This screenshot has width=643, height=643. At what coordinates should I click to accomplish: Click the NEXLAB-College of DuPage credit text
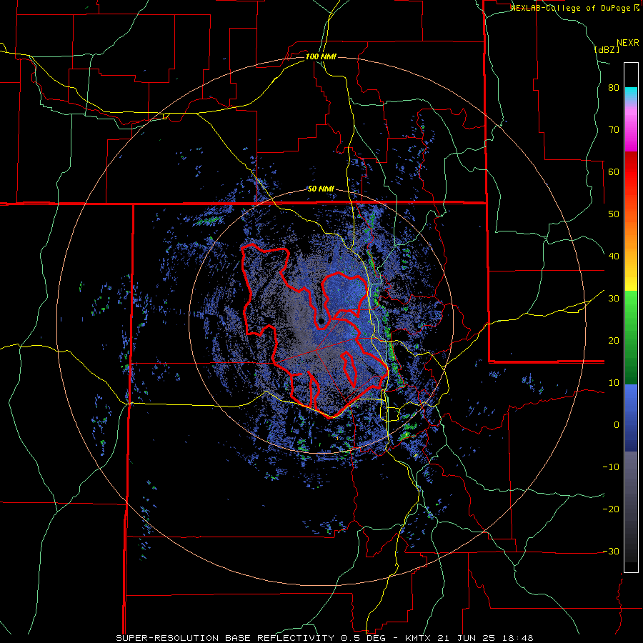pyautogui.click(x=572, y=8)
